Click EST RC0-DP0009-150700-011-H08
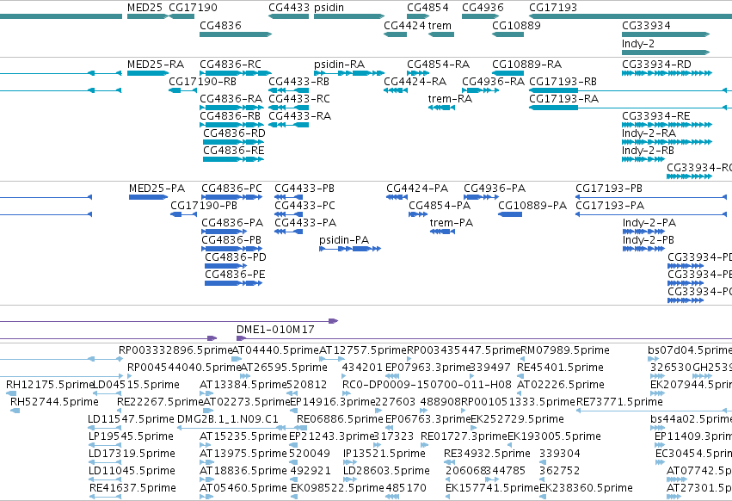Image resolution: width=732 pixels, height=501 pixels. (427, 385)
